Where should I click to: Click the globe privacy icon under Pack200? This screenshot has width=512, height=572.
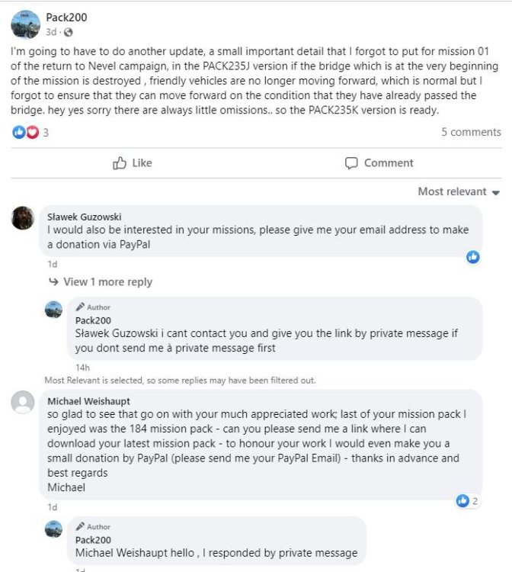[x=69, y=32]
